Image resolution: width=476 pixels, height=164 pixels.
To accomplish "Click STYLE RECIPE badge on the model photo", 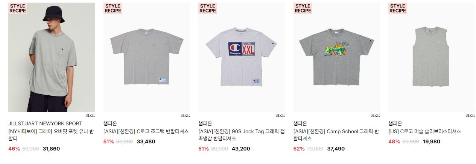I will [18, 8].
